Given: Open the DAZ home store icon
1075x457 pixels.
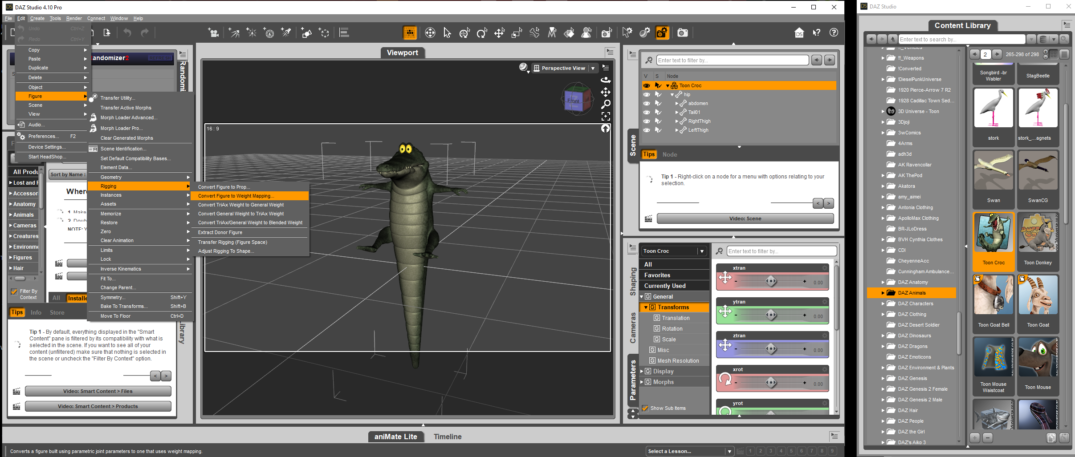Looking at the screenshot, I should [799, 32].
